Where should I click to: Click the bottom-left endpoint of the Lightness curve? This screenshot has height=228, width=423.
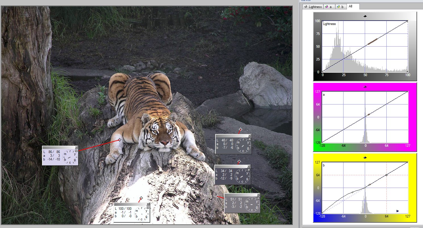pyautogui.click(x=323, y=72)
